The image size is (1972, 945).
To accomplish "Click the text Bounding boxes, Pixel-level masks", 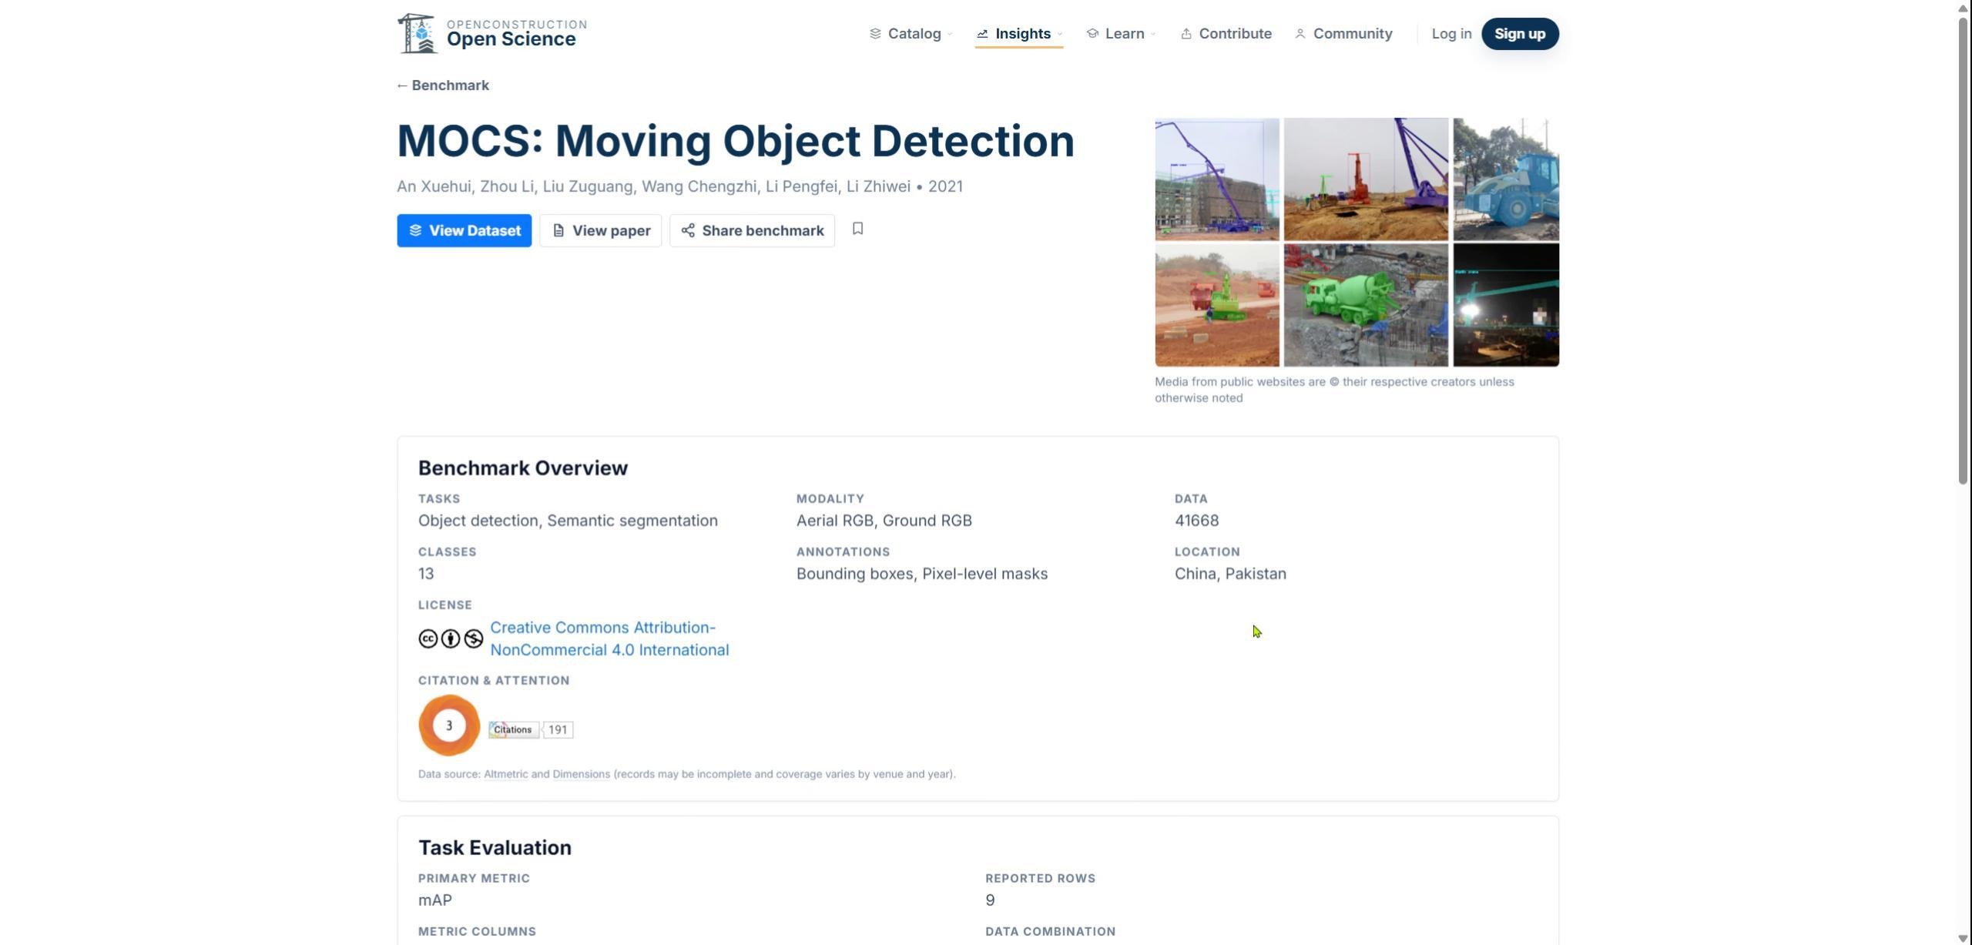I will [x=922, y=574].
